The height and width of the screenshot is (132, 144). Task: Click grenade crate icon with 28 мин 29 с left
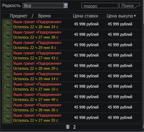coord(7,66)
